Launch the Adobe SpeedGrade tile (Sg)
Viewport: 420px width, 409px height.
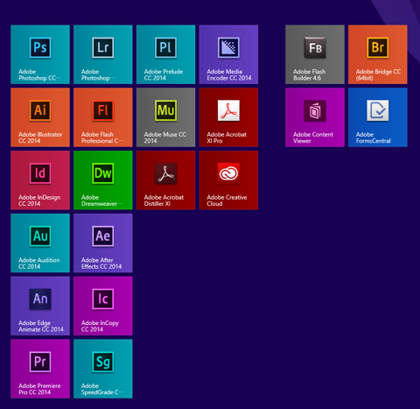[103, 369]
